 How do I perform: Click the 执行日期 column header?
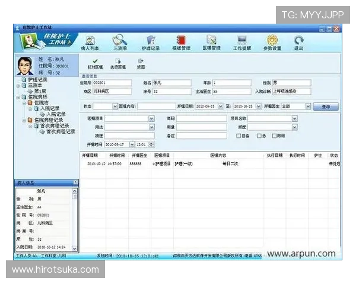[275, 156]
